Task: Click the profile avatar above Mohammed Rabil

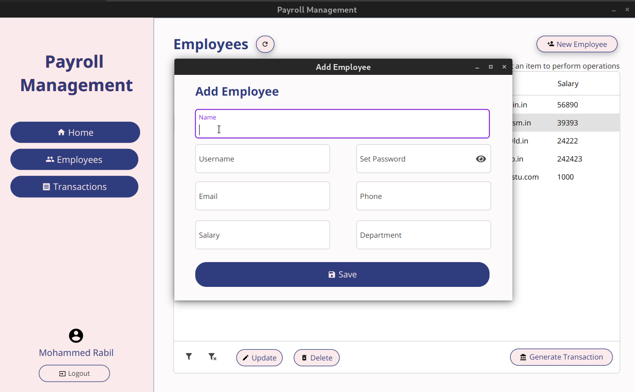Action: 76,336
